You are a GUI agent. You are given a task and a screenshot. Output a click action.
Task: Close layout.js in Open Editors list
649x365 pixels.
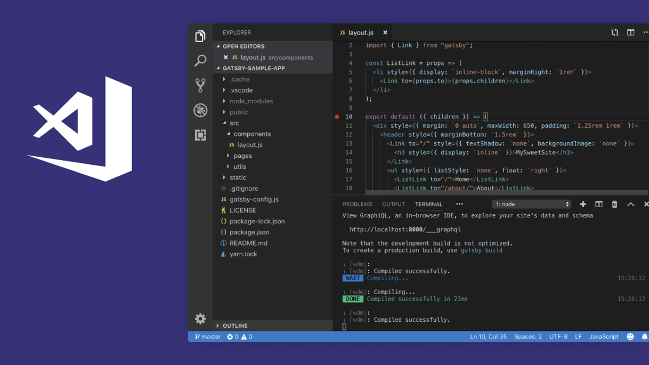226,57
